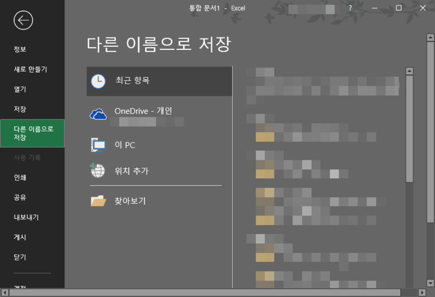Click the horizontal scrollbar left arrow

click(5, 292)
